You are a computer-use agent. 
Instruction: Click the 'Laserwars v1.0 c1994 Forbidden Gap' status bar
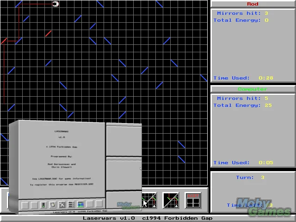coord(148,218)
